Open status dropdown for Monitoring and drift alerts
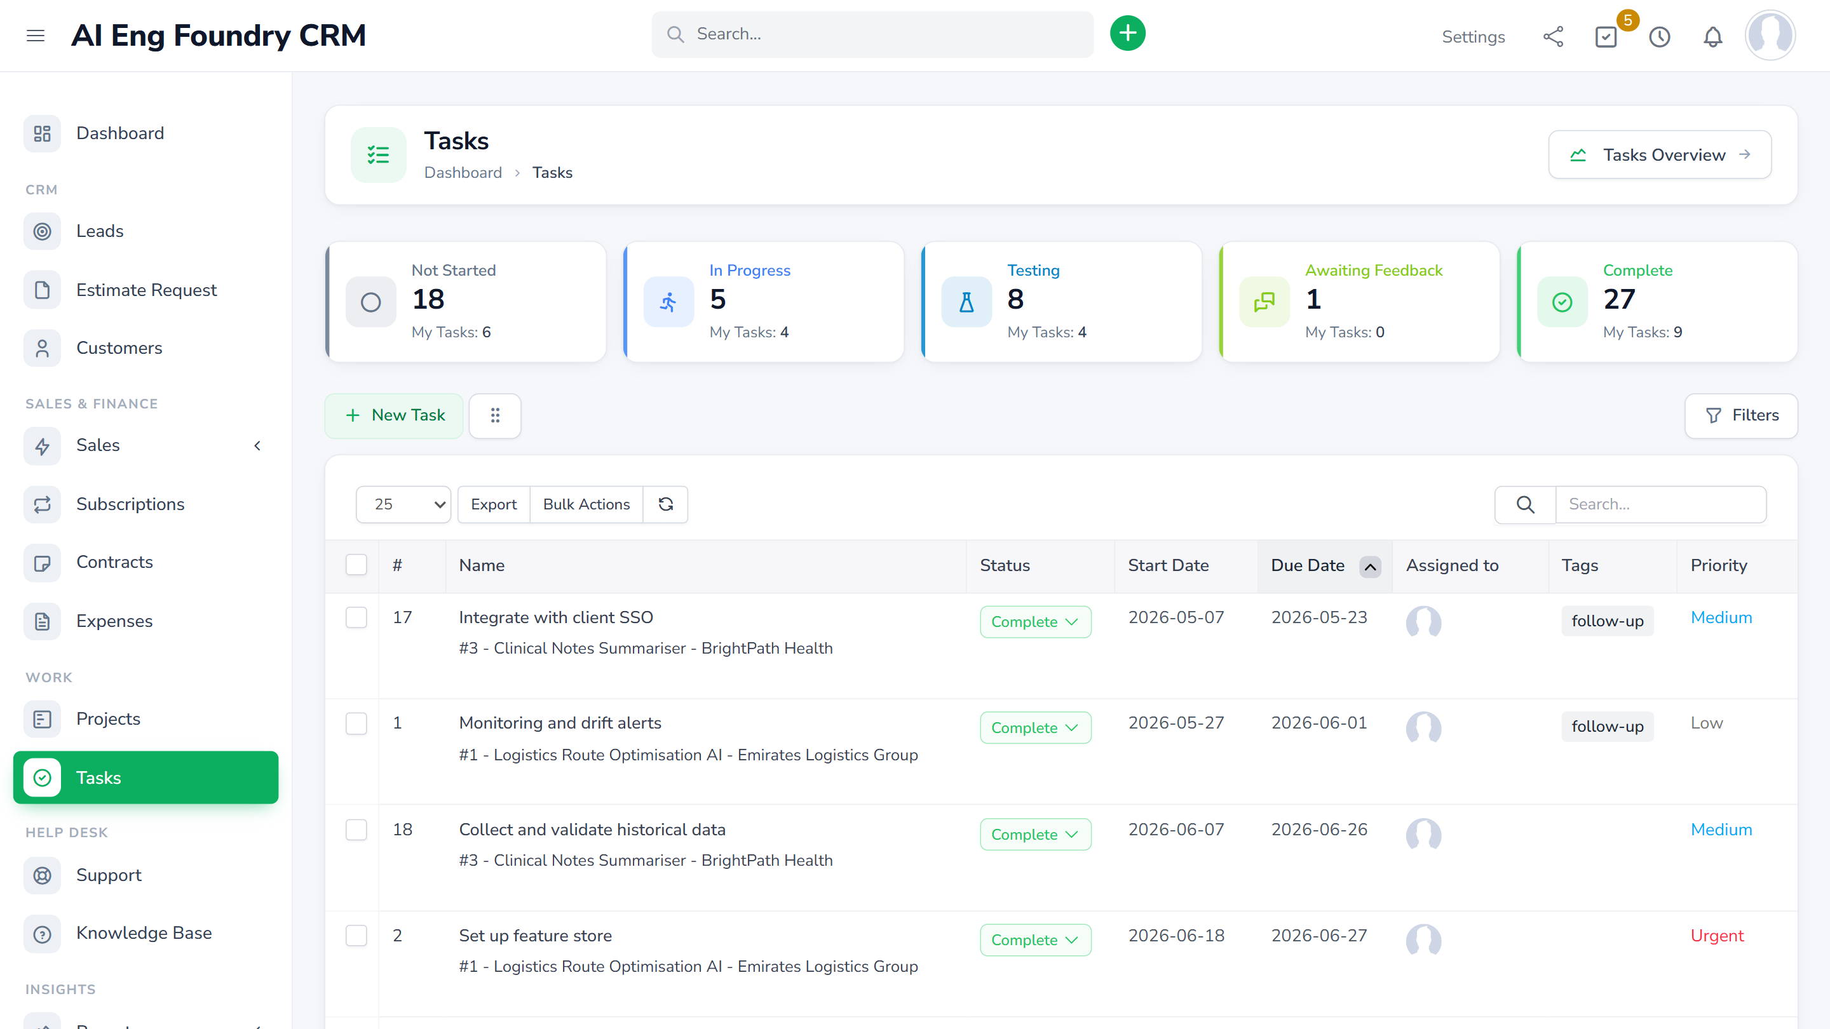Image resolution: width=1830 pixels, height=1029 pixels. coord(1035,728)
